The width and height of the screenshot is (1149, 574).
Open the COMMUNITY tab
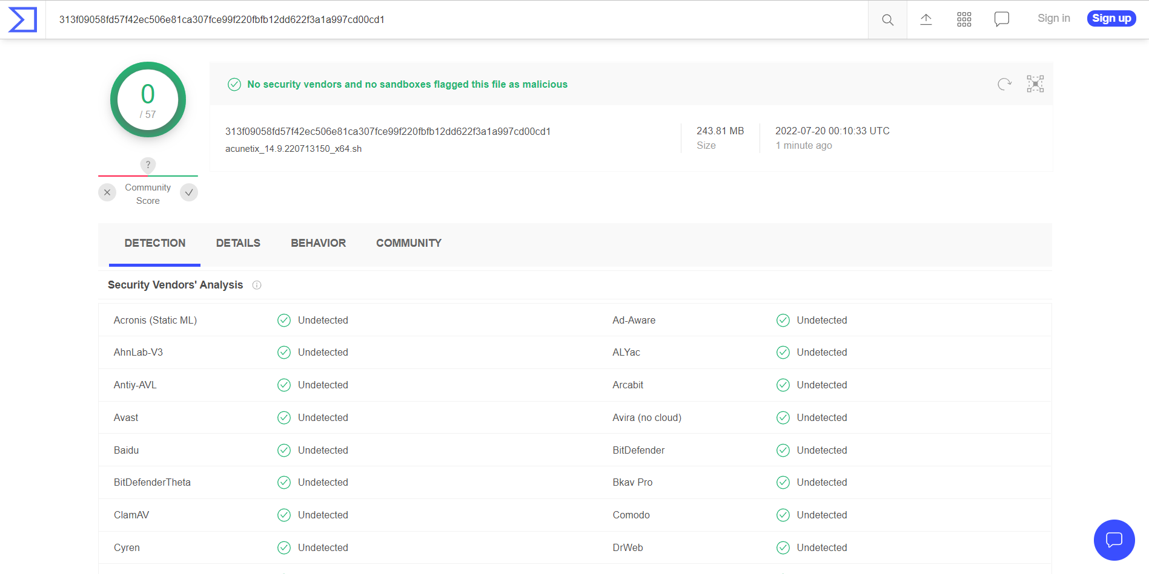pos(409,243)
